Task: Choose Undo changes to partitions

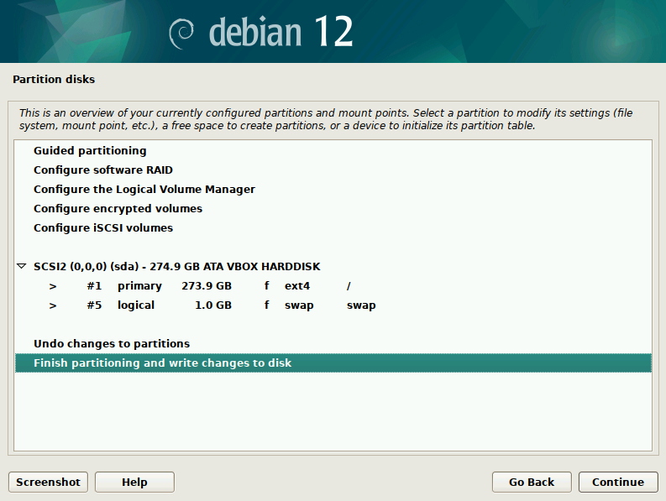Action: coord(333,343)
